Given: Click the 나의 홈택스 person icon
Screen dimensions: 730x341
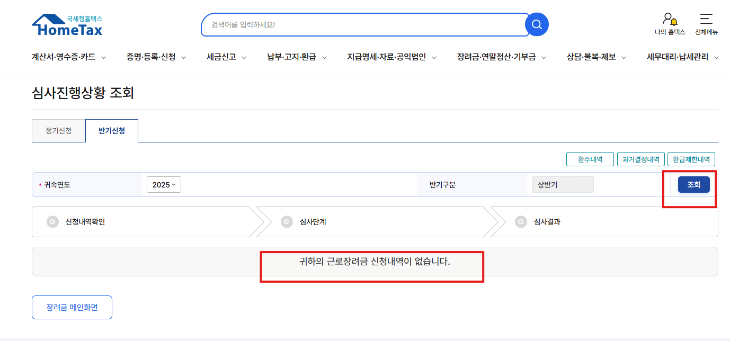Looking at the screenshot, I should [x=668, y=17].
